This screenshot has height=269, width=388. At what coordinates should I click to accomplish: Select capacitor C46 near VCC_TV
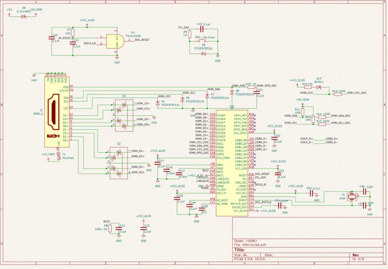177,198
